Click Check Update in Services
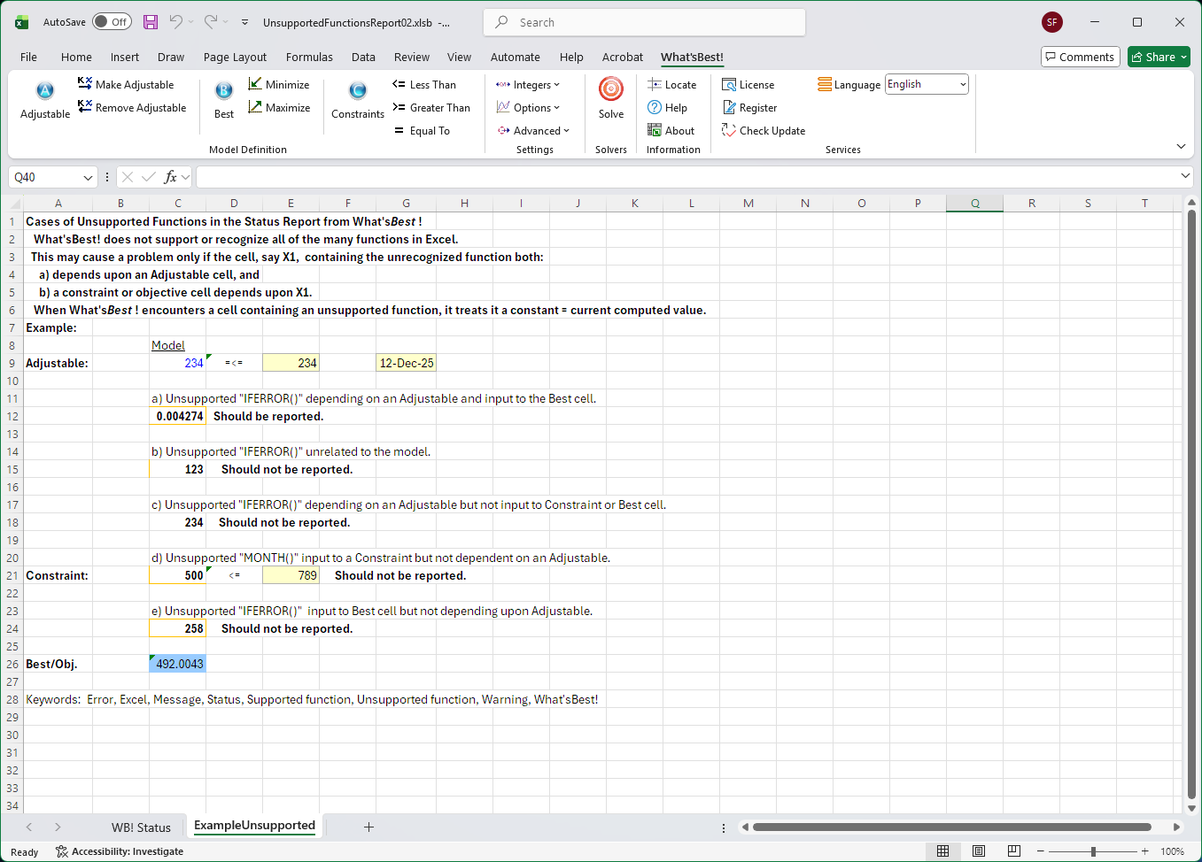 click(x=764, y=131)
